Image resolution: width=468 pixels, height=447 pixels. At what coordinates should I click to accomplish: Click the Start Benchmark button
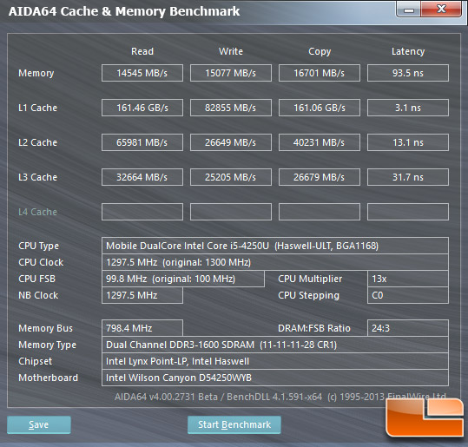coord(234,424)
